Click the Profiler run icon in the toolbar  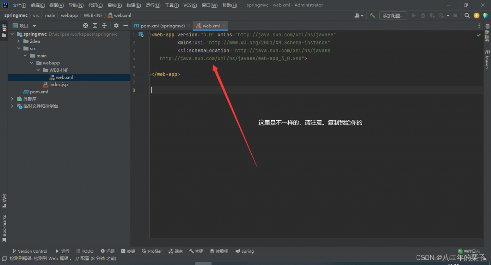coord(441,16)
